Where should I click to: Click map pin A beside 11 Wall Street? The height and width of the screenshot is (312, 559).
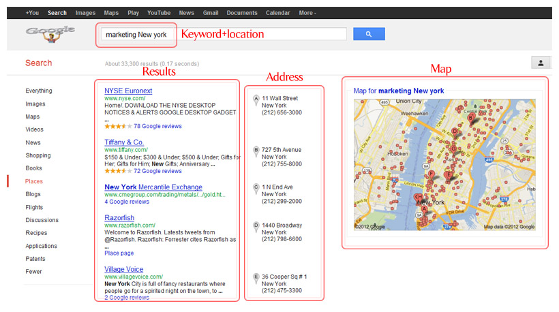pos(256,100)
